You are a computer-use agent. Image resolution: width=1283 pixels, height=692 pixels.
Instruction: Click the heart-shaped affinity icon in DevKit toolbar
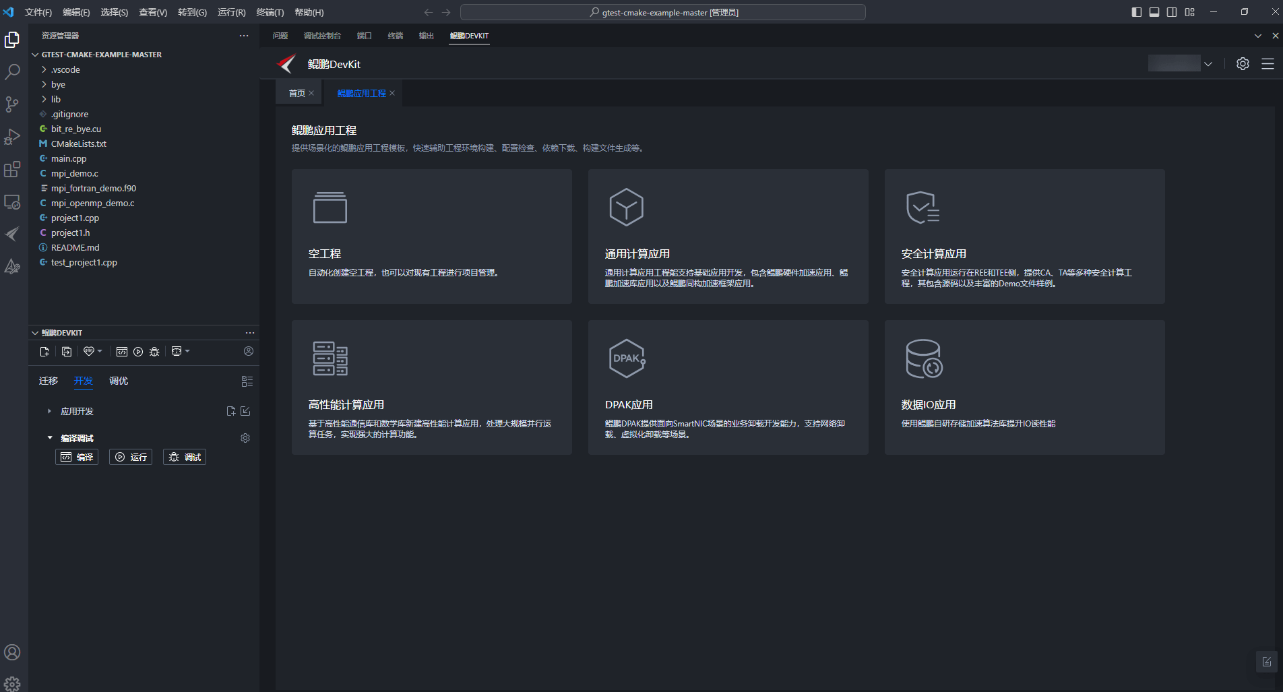(88, 351)
